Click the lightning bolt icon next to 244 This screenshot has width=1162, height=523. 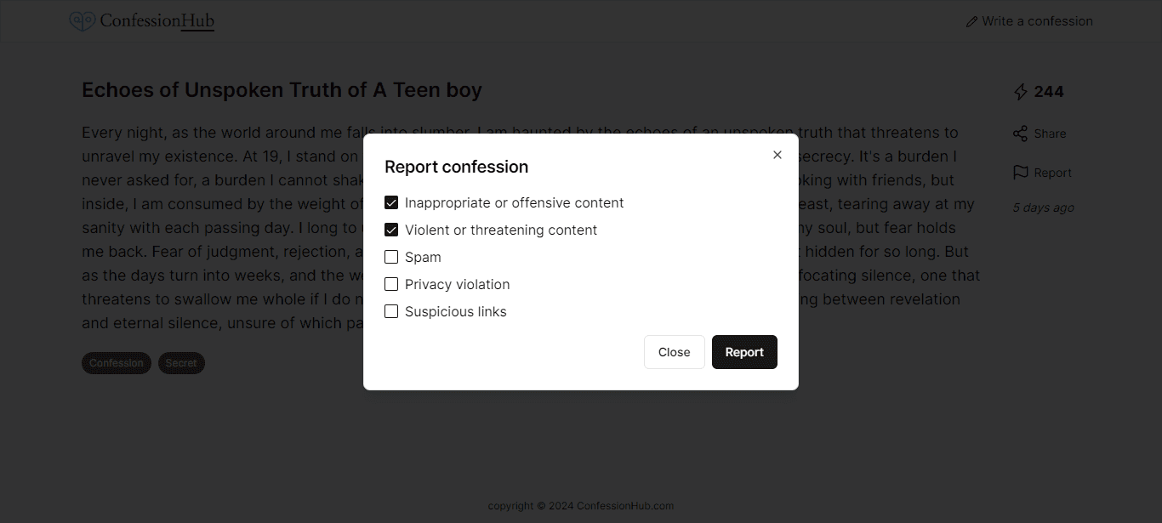click(1021, 92)
